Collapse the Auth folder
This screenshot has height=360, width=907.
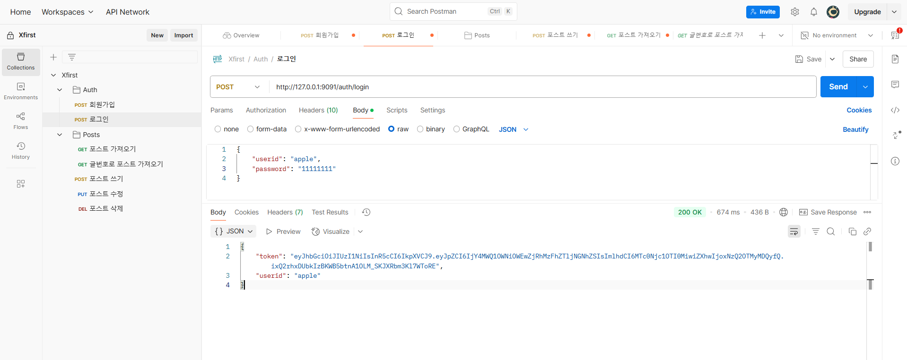coord(60,90)
